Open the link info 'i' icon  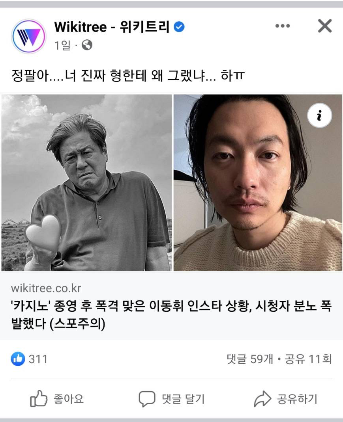[320, 115]
